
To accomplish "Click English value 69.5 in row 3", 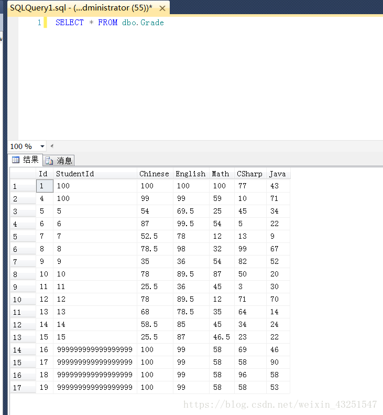I will pos(191,211).
